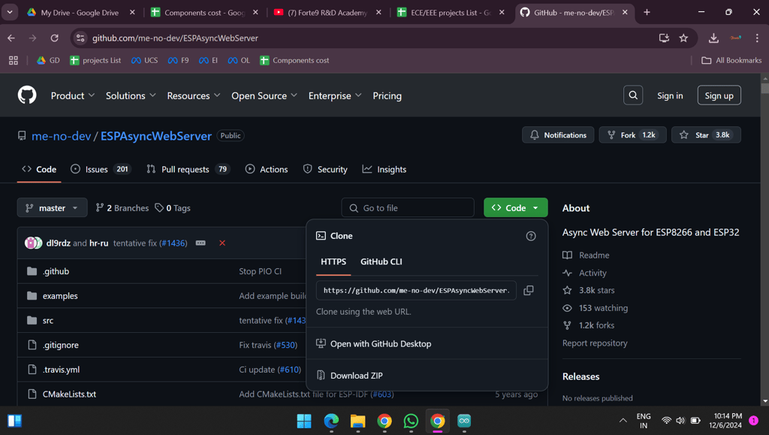Open the Pull requests tab

click(188, 169)
